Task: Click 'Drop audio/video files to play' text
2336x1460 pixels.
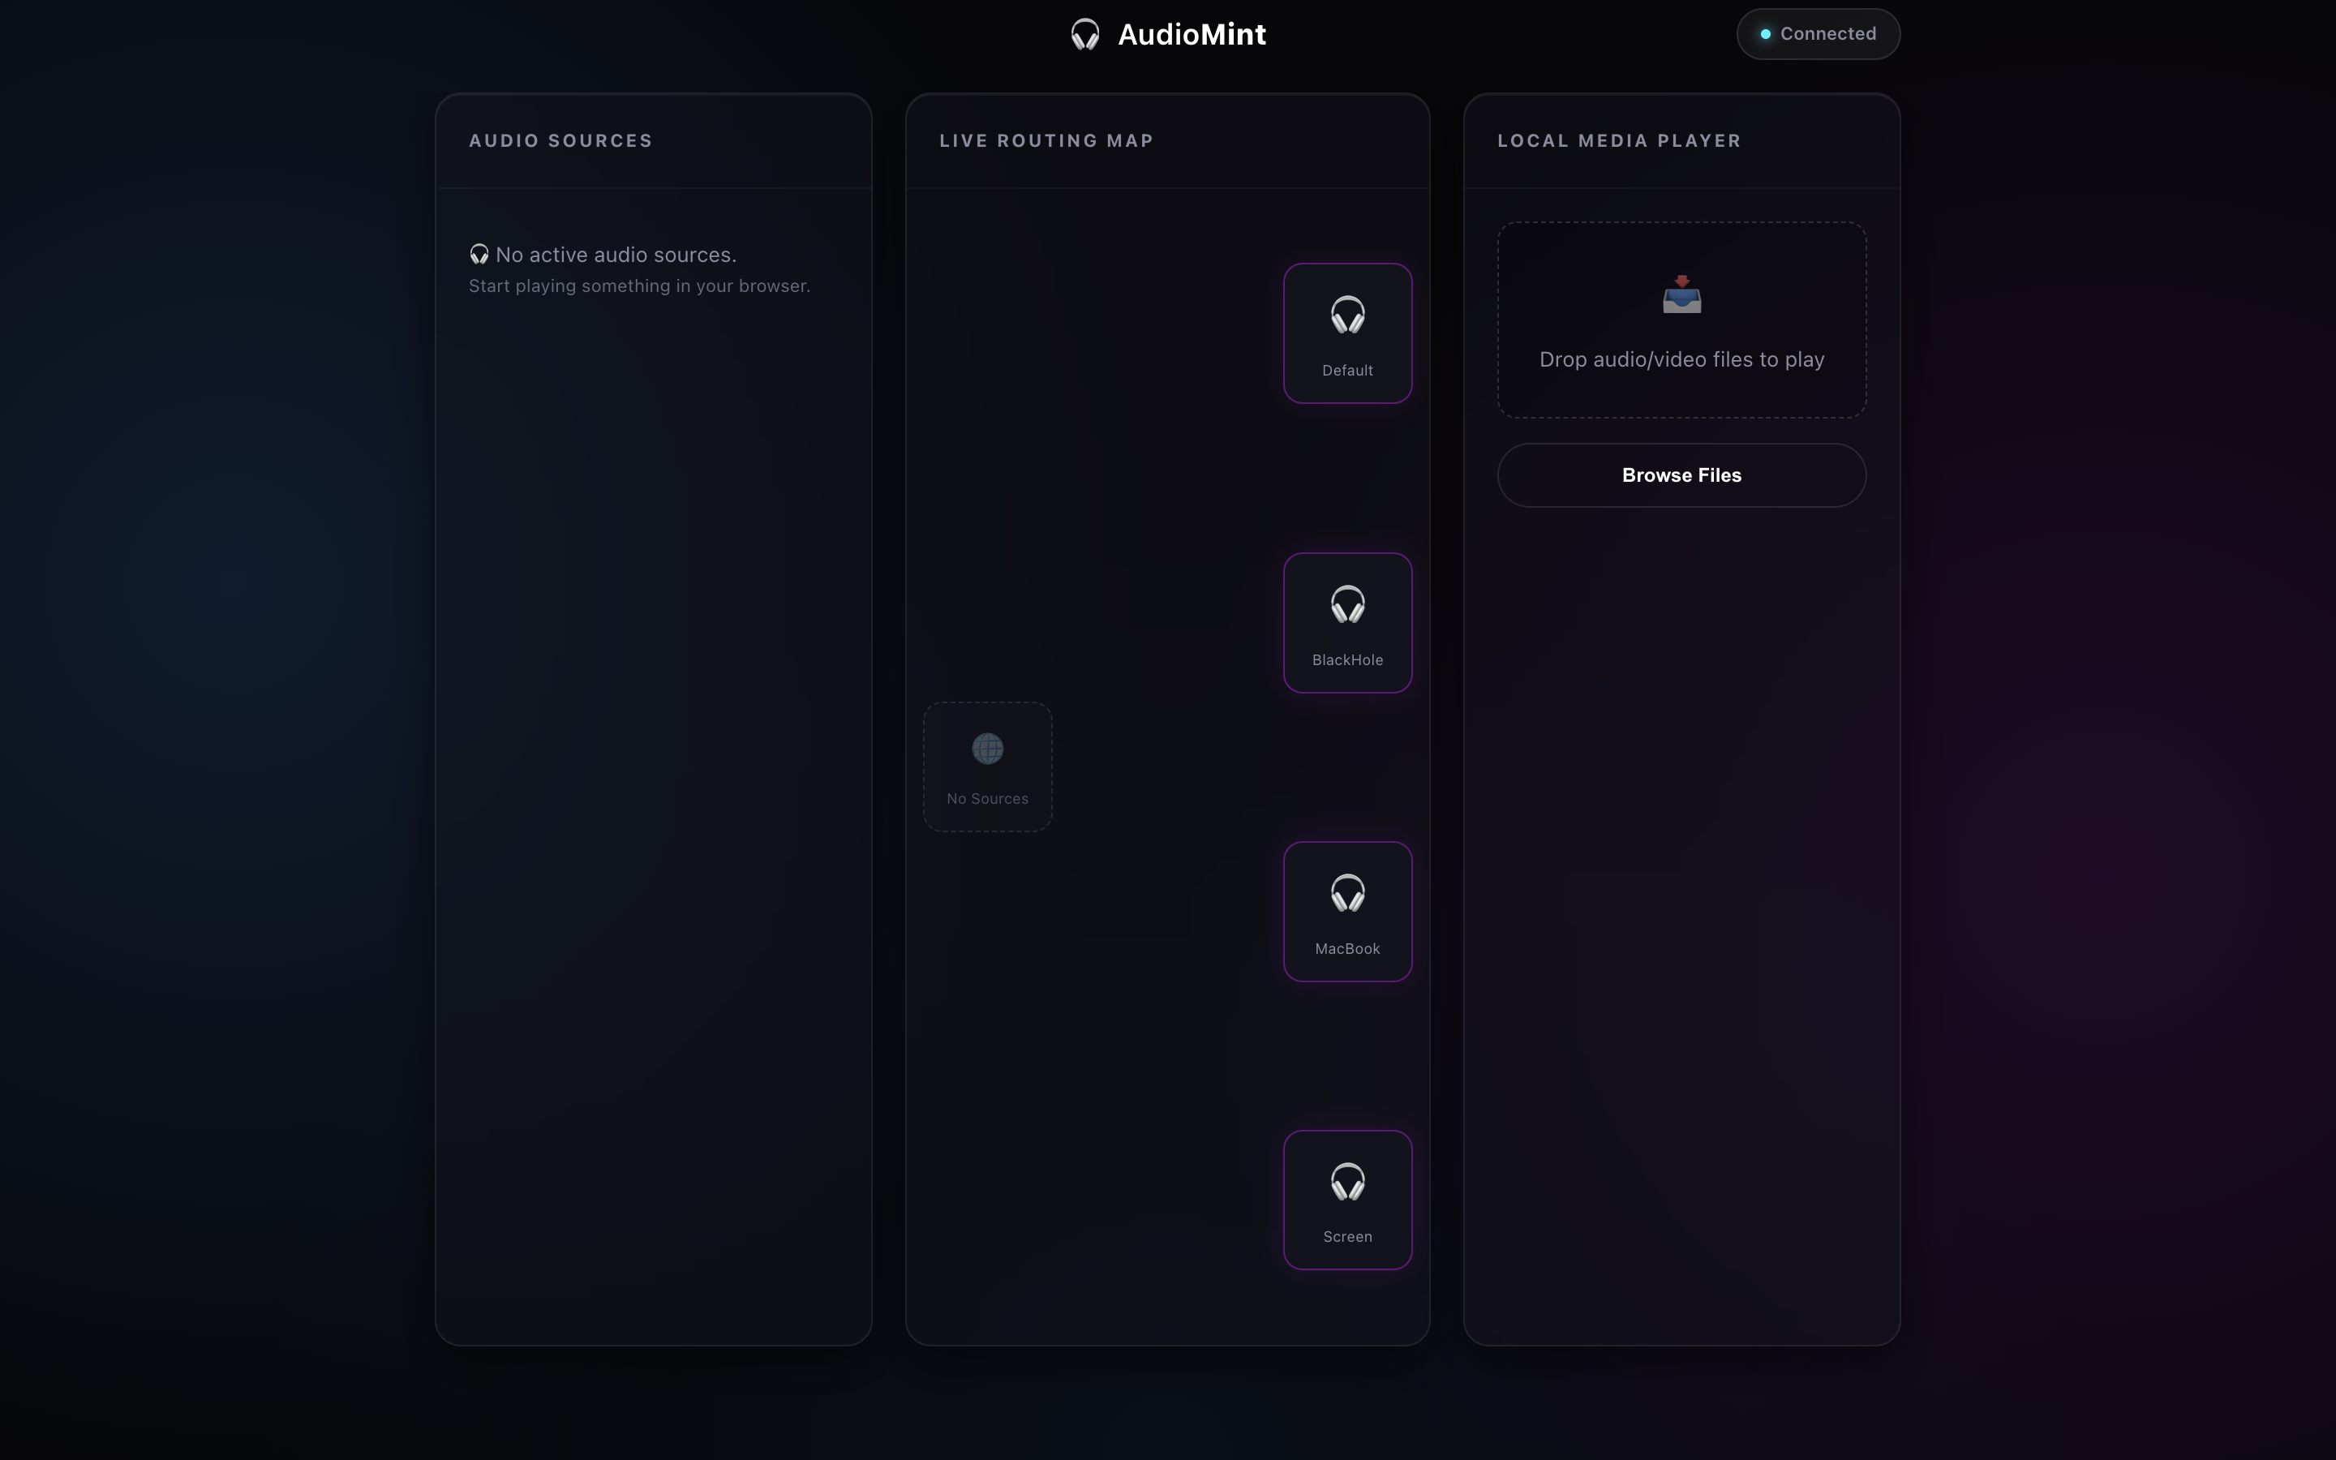Action: coord(1681,359)
